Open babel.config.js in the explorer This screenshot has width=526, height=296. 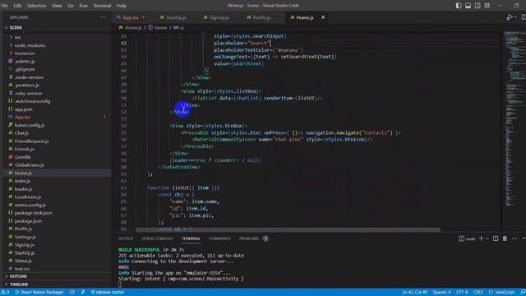click(x=30, y=125)
